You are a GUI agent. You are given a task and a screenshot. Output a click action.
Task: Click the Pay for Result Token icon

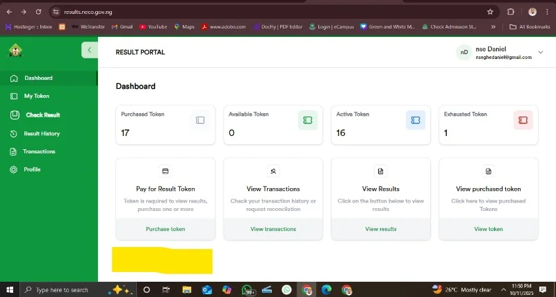tap(165, 171)
